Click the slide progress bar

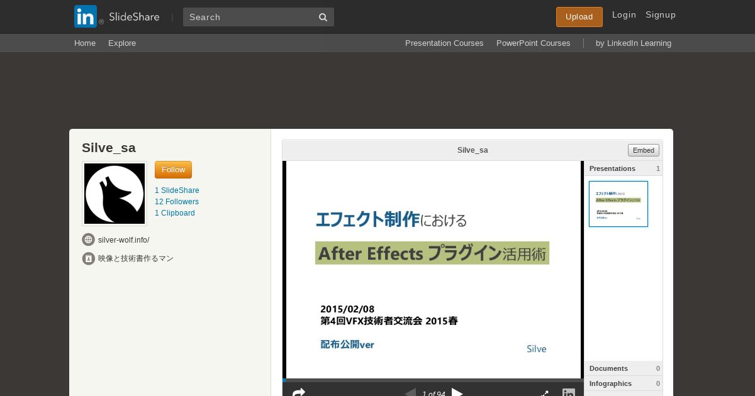[x=433, y=380]
